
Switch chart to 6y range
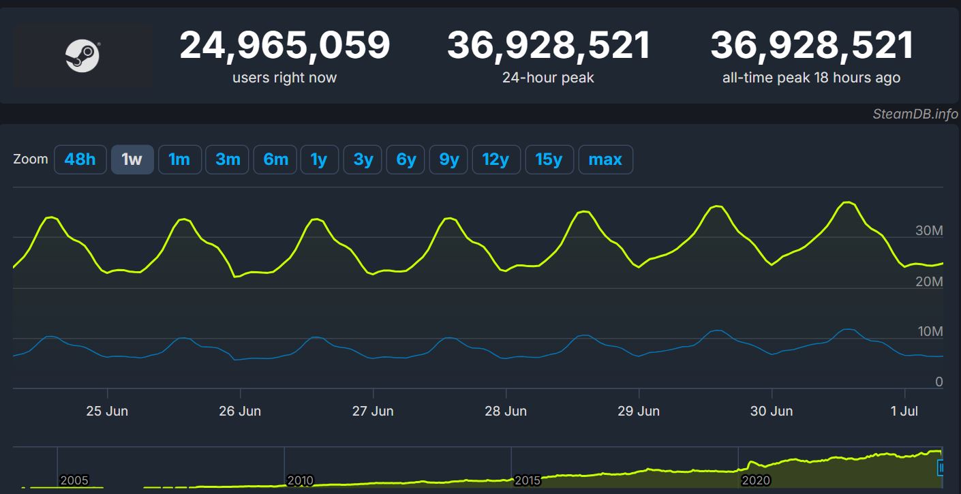[x=406, y=159]
